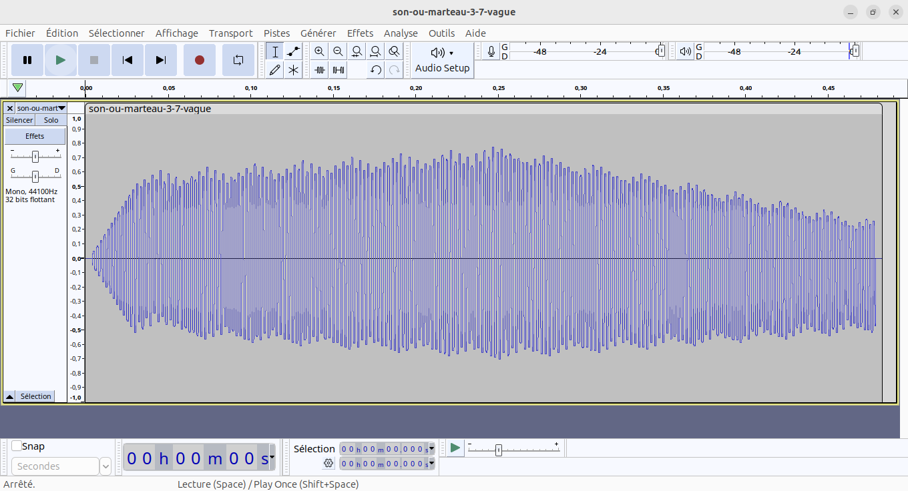908x491 pixels.
Task: Toggle the Silencer mute button
Action: 19,120
